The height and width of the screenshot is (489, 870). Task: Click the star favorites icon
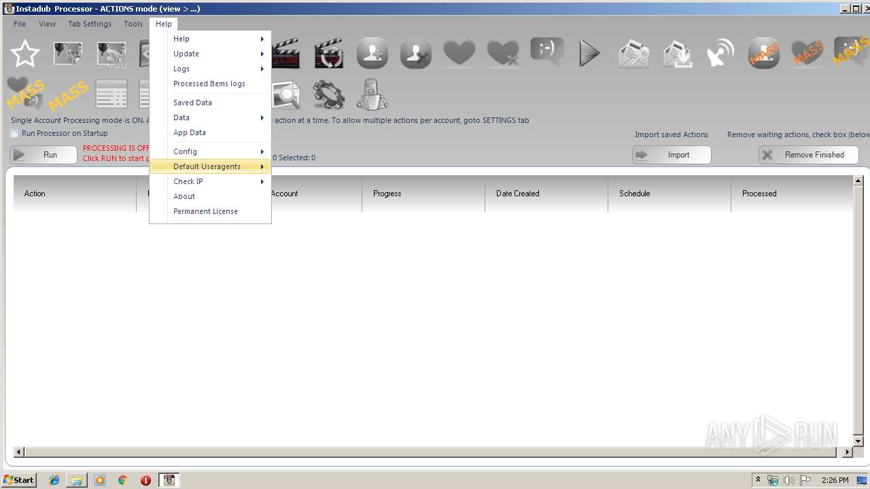24,53
